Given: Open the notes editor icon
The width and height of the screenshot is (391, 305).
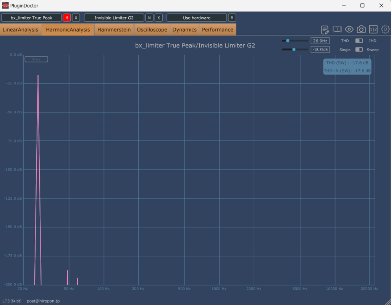Looking at the screenshot, I should coord(325,30).
